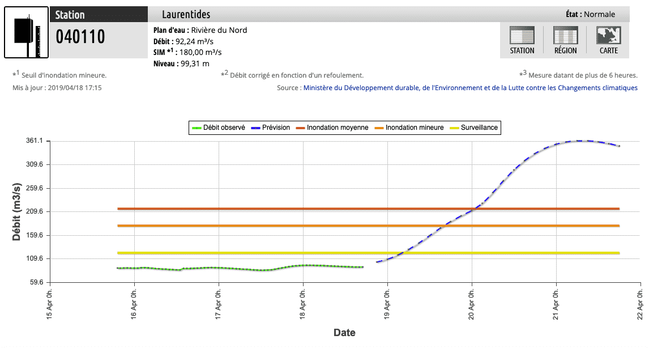Hide the Prévision series via legend
The image size is (649, 348).
(x=271, y=128)
